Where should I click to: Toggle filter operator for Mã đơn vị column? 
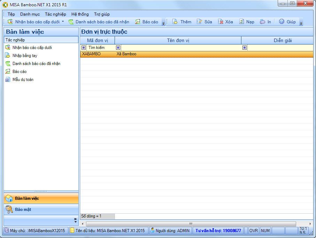(x=84, y=48)
